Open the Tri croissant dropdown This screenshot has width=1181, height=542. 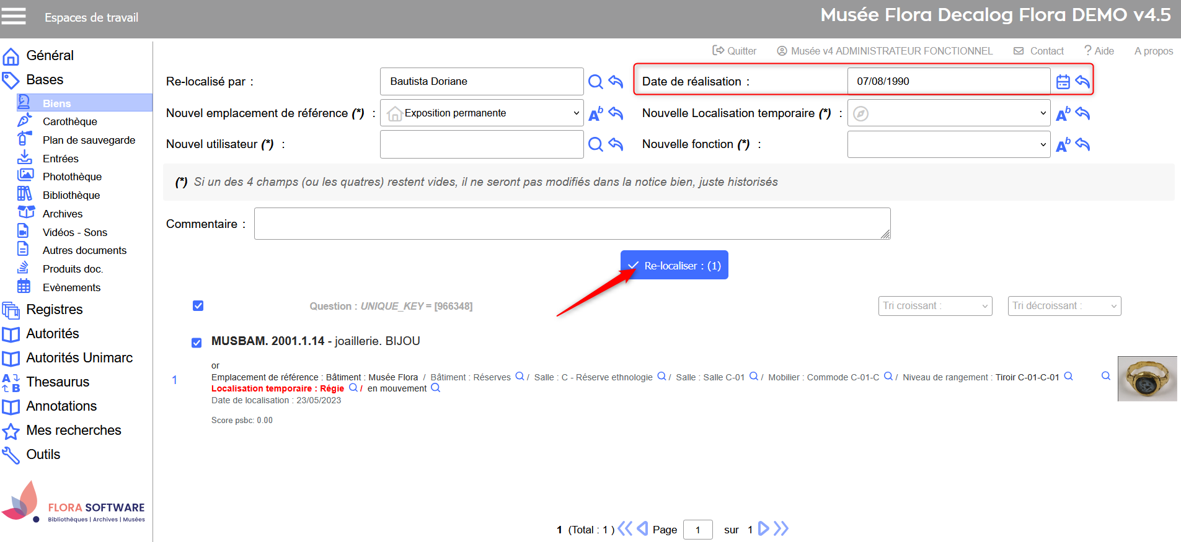pyautogui.click(x=935, y=306)
